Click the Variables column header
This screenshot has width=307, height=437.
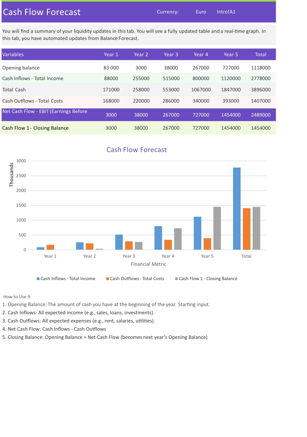(x=13, y=55)
